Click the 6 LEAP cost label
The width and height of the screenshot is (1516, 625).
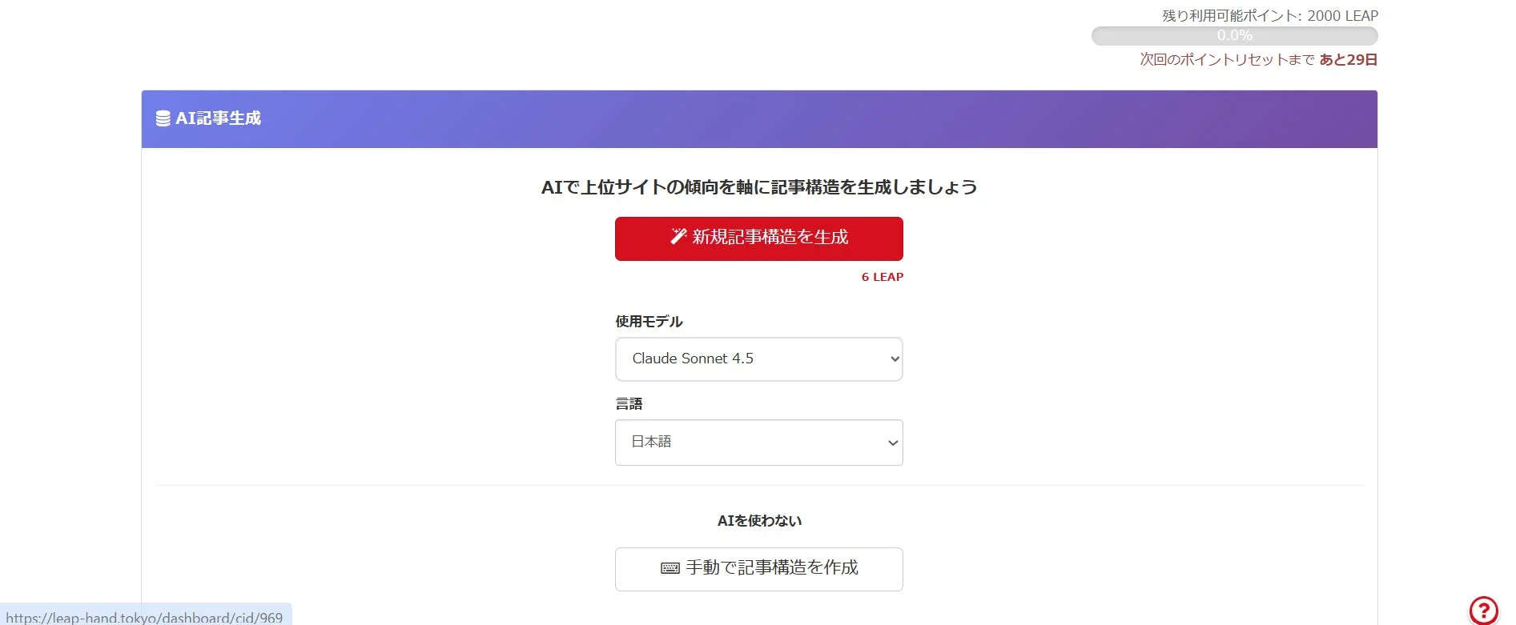tap(881, 276)
